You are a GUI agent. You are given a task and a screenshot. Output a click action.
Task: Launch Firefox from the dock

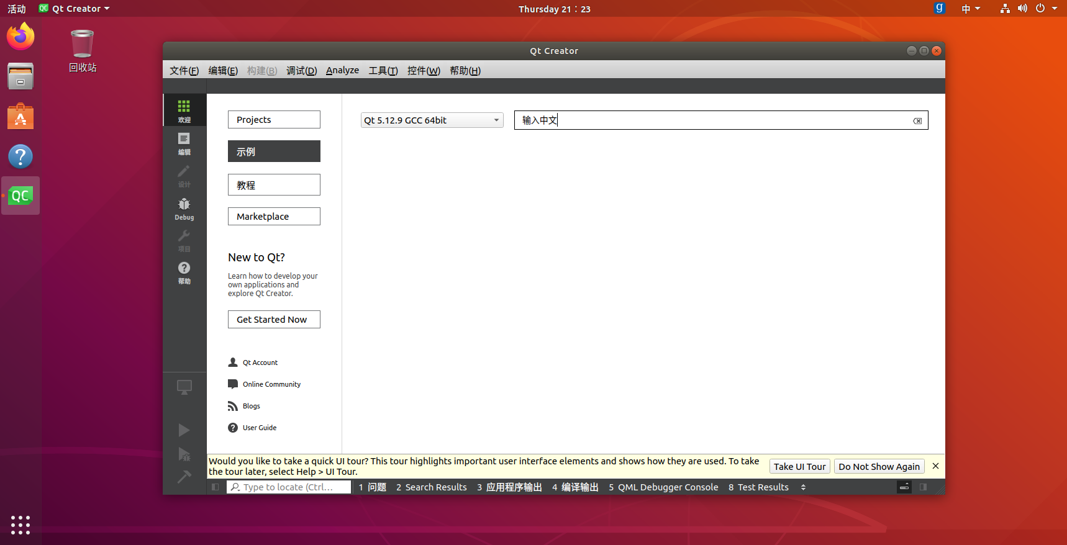point(20,37)
